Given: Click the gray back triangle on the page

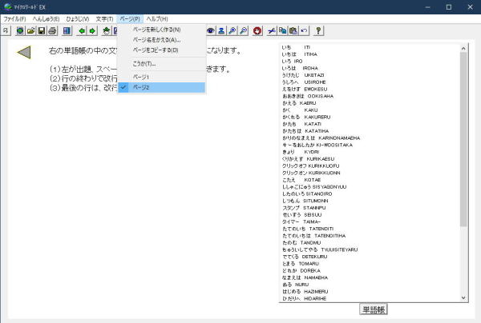Looking at the screenshot, I should pyautogui.click(x=24, y=52).
